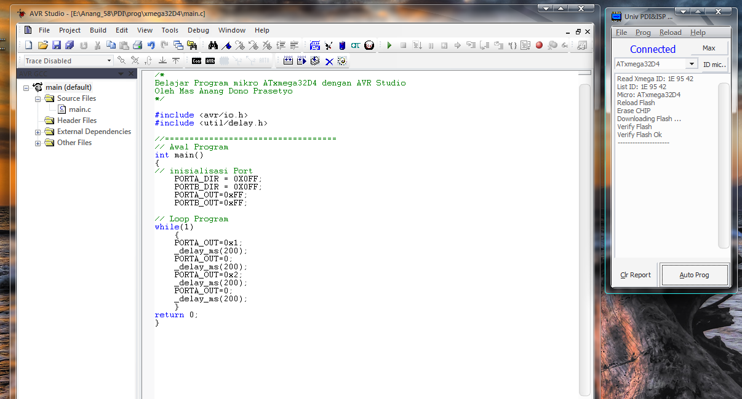Viewport: 742px width, 399px height.
Task: Open the AVR GCC panel options arrow
Action: (121, 74)
